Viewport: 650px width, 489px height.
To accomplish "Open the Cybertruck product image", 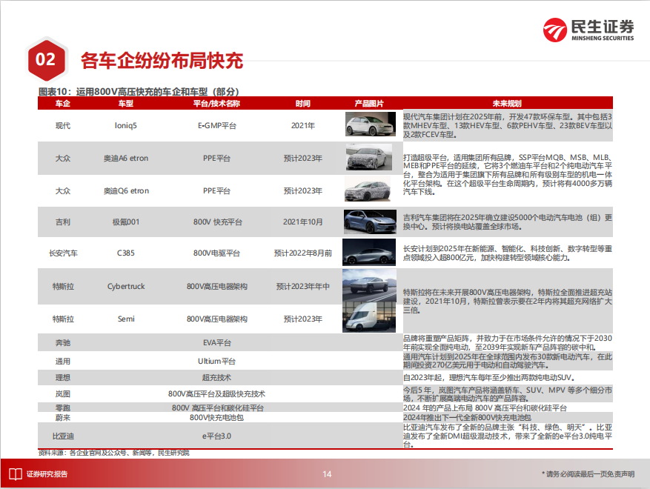I will [369, 285].
